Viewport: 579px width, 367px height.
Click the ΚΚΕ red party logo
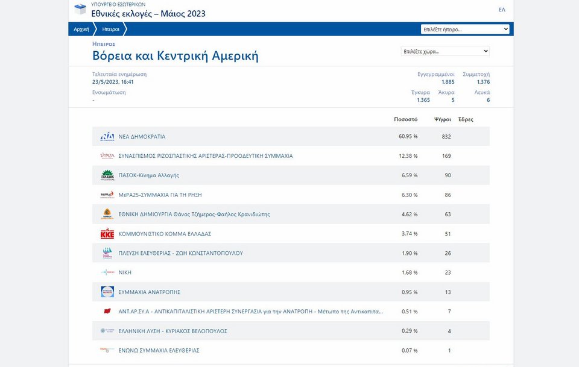[107, 234]
